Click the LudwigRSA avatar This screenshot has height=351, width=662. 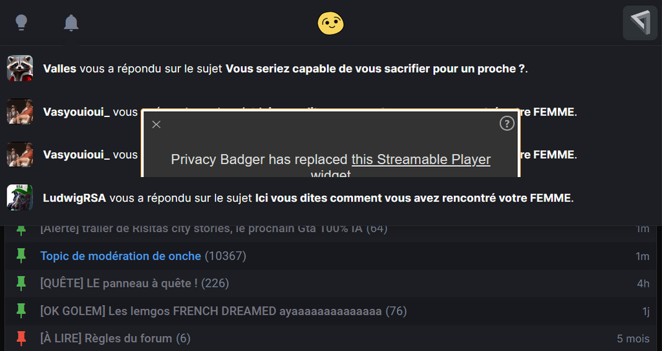(x=20, y=198)
